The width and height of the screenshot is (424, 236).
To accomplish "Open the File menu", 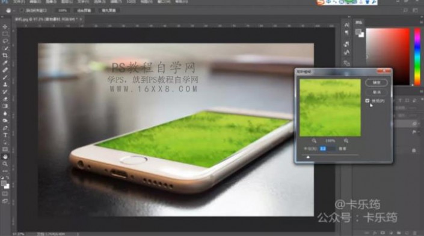I will pos(19,2).
